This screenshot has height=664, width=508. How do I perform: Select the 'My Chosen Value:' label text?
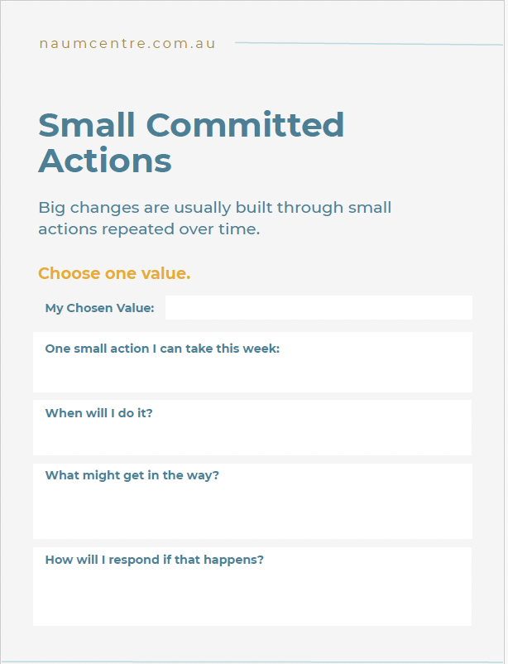[x=99, y=308]
